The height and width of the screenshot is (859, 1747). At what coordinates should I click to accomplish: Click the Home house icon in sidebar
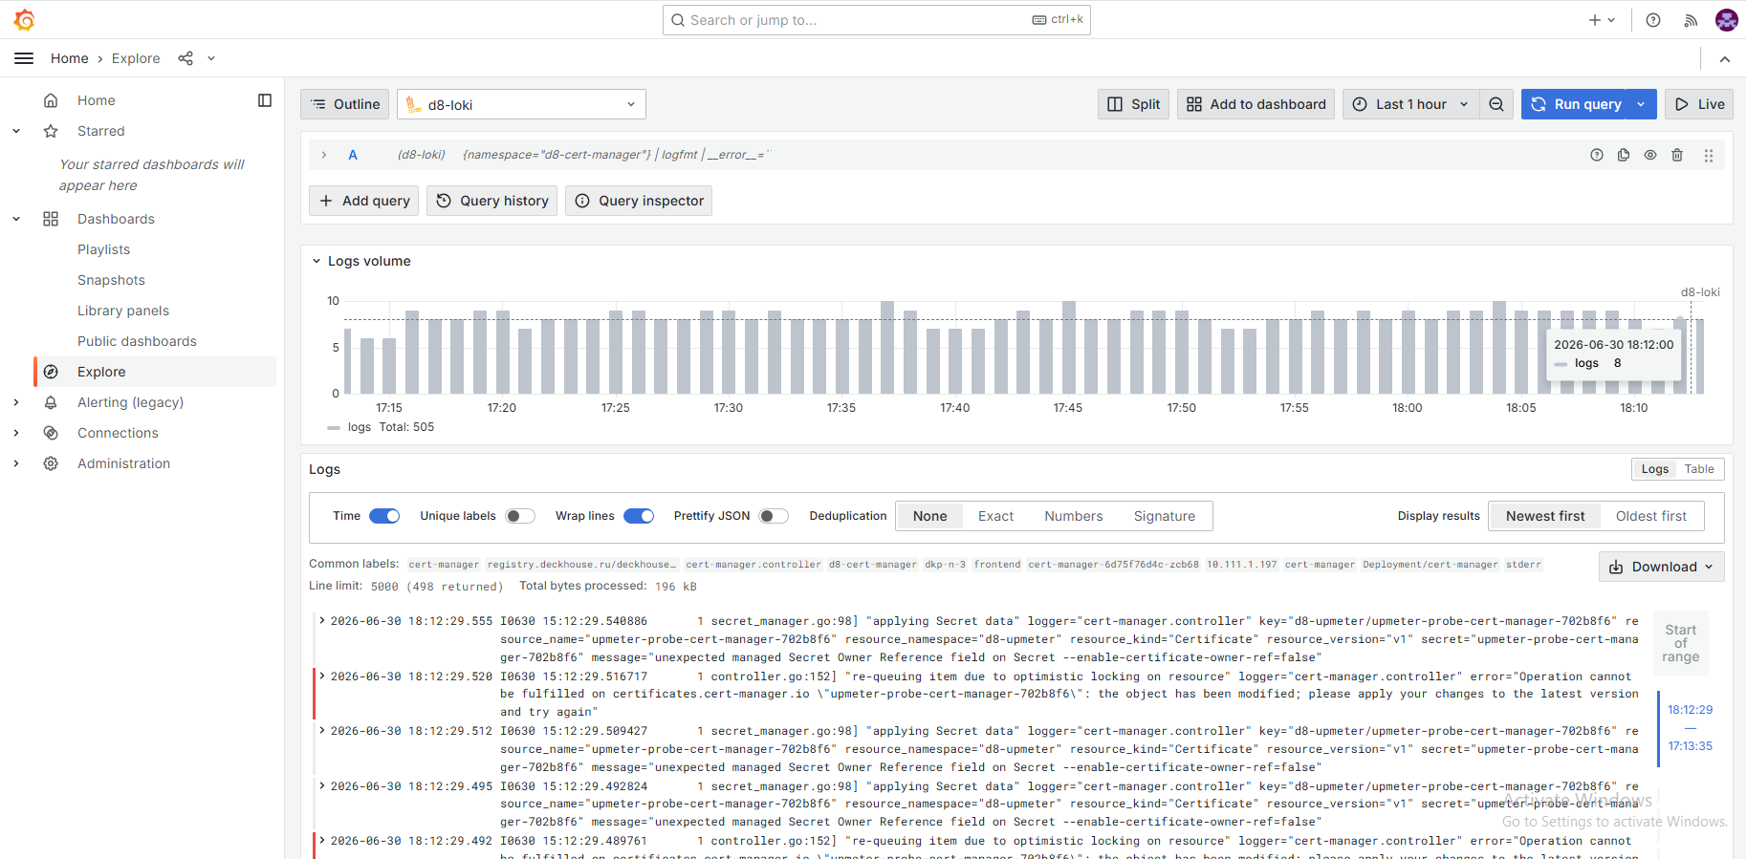[x=51, y=100]
